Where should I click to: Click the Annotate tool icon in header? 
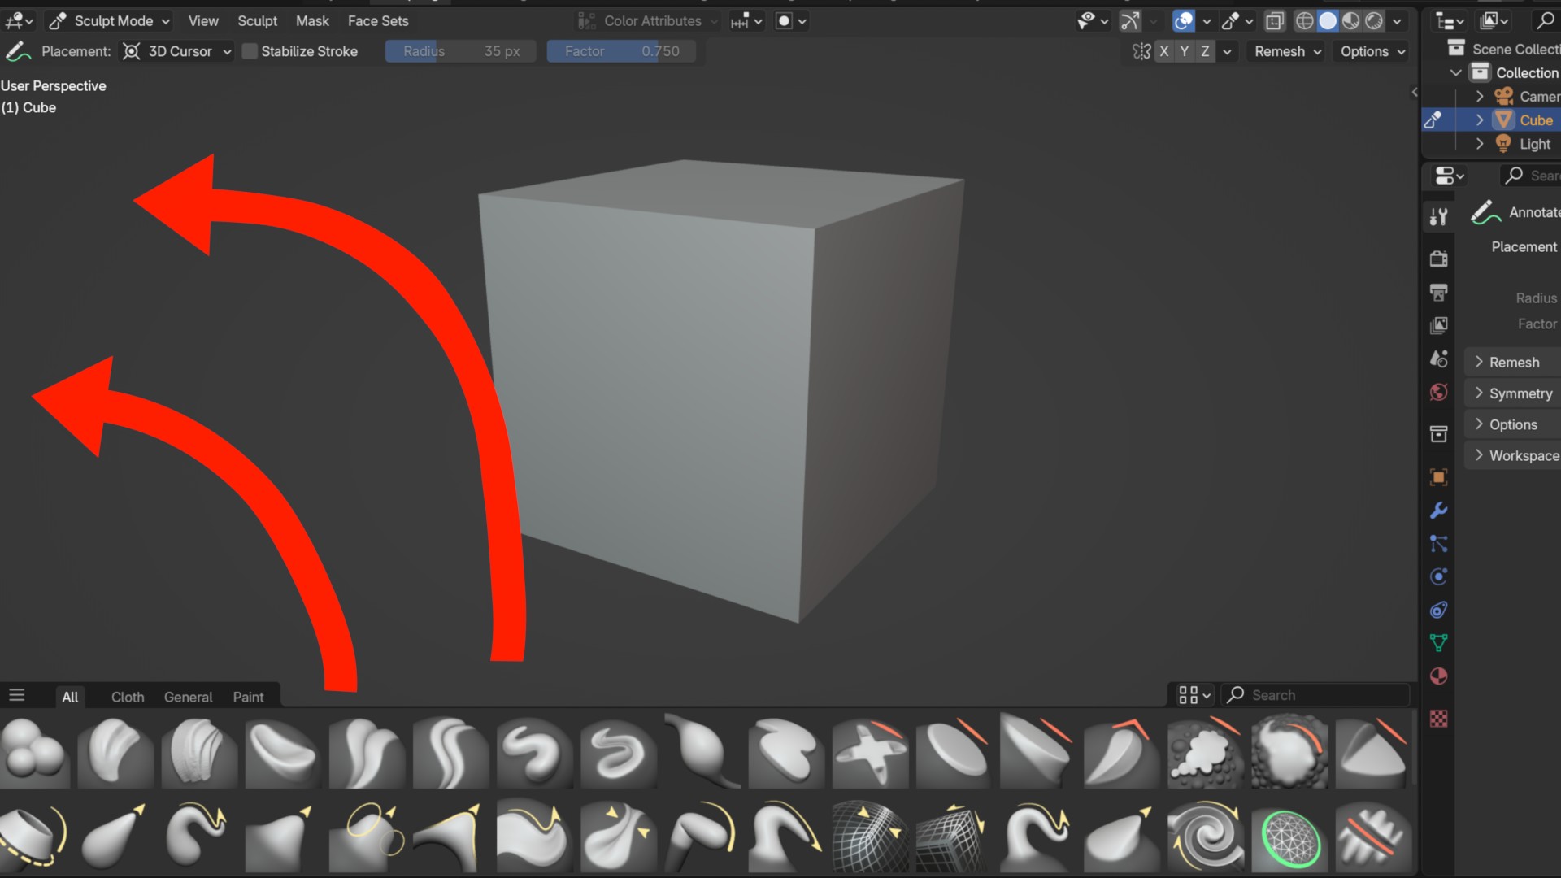pyautogui.click(x=18, y=51)
